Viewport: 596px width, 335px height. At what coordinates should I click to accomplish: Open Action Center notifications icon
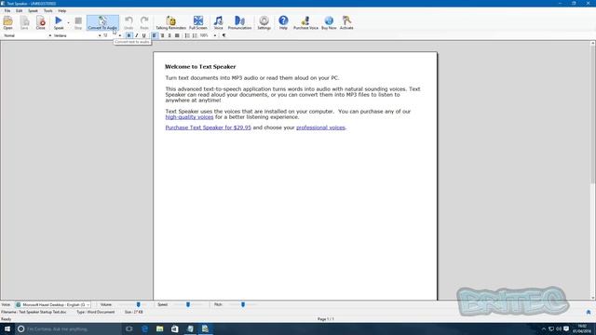566,328
